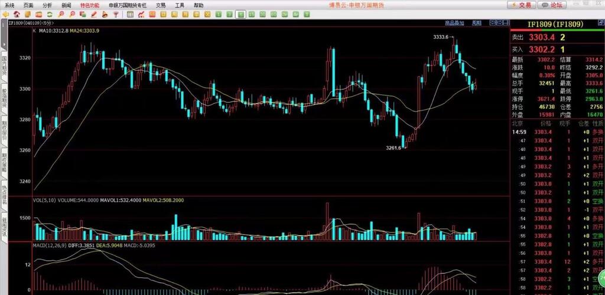Click the red funnel filter icon

pos(115,15)
